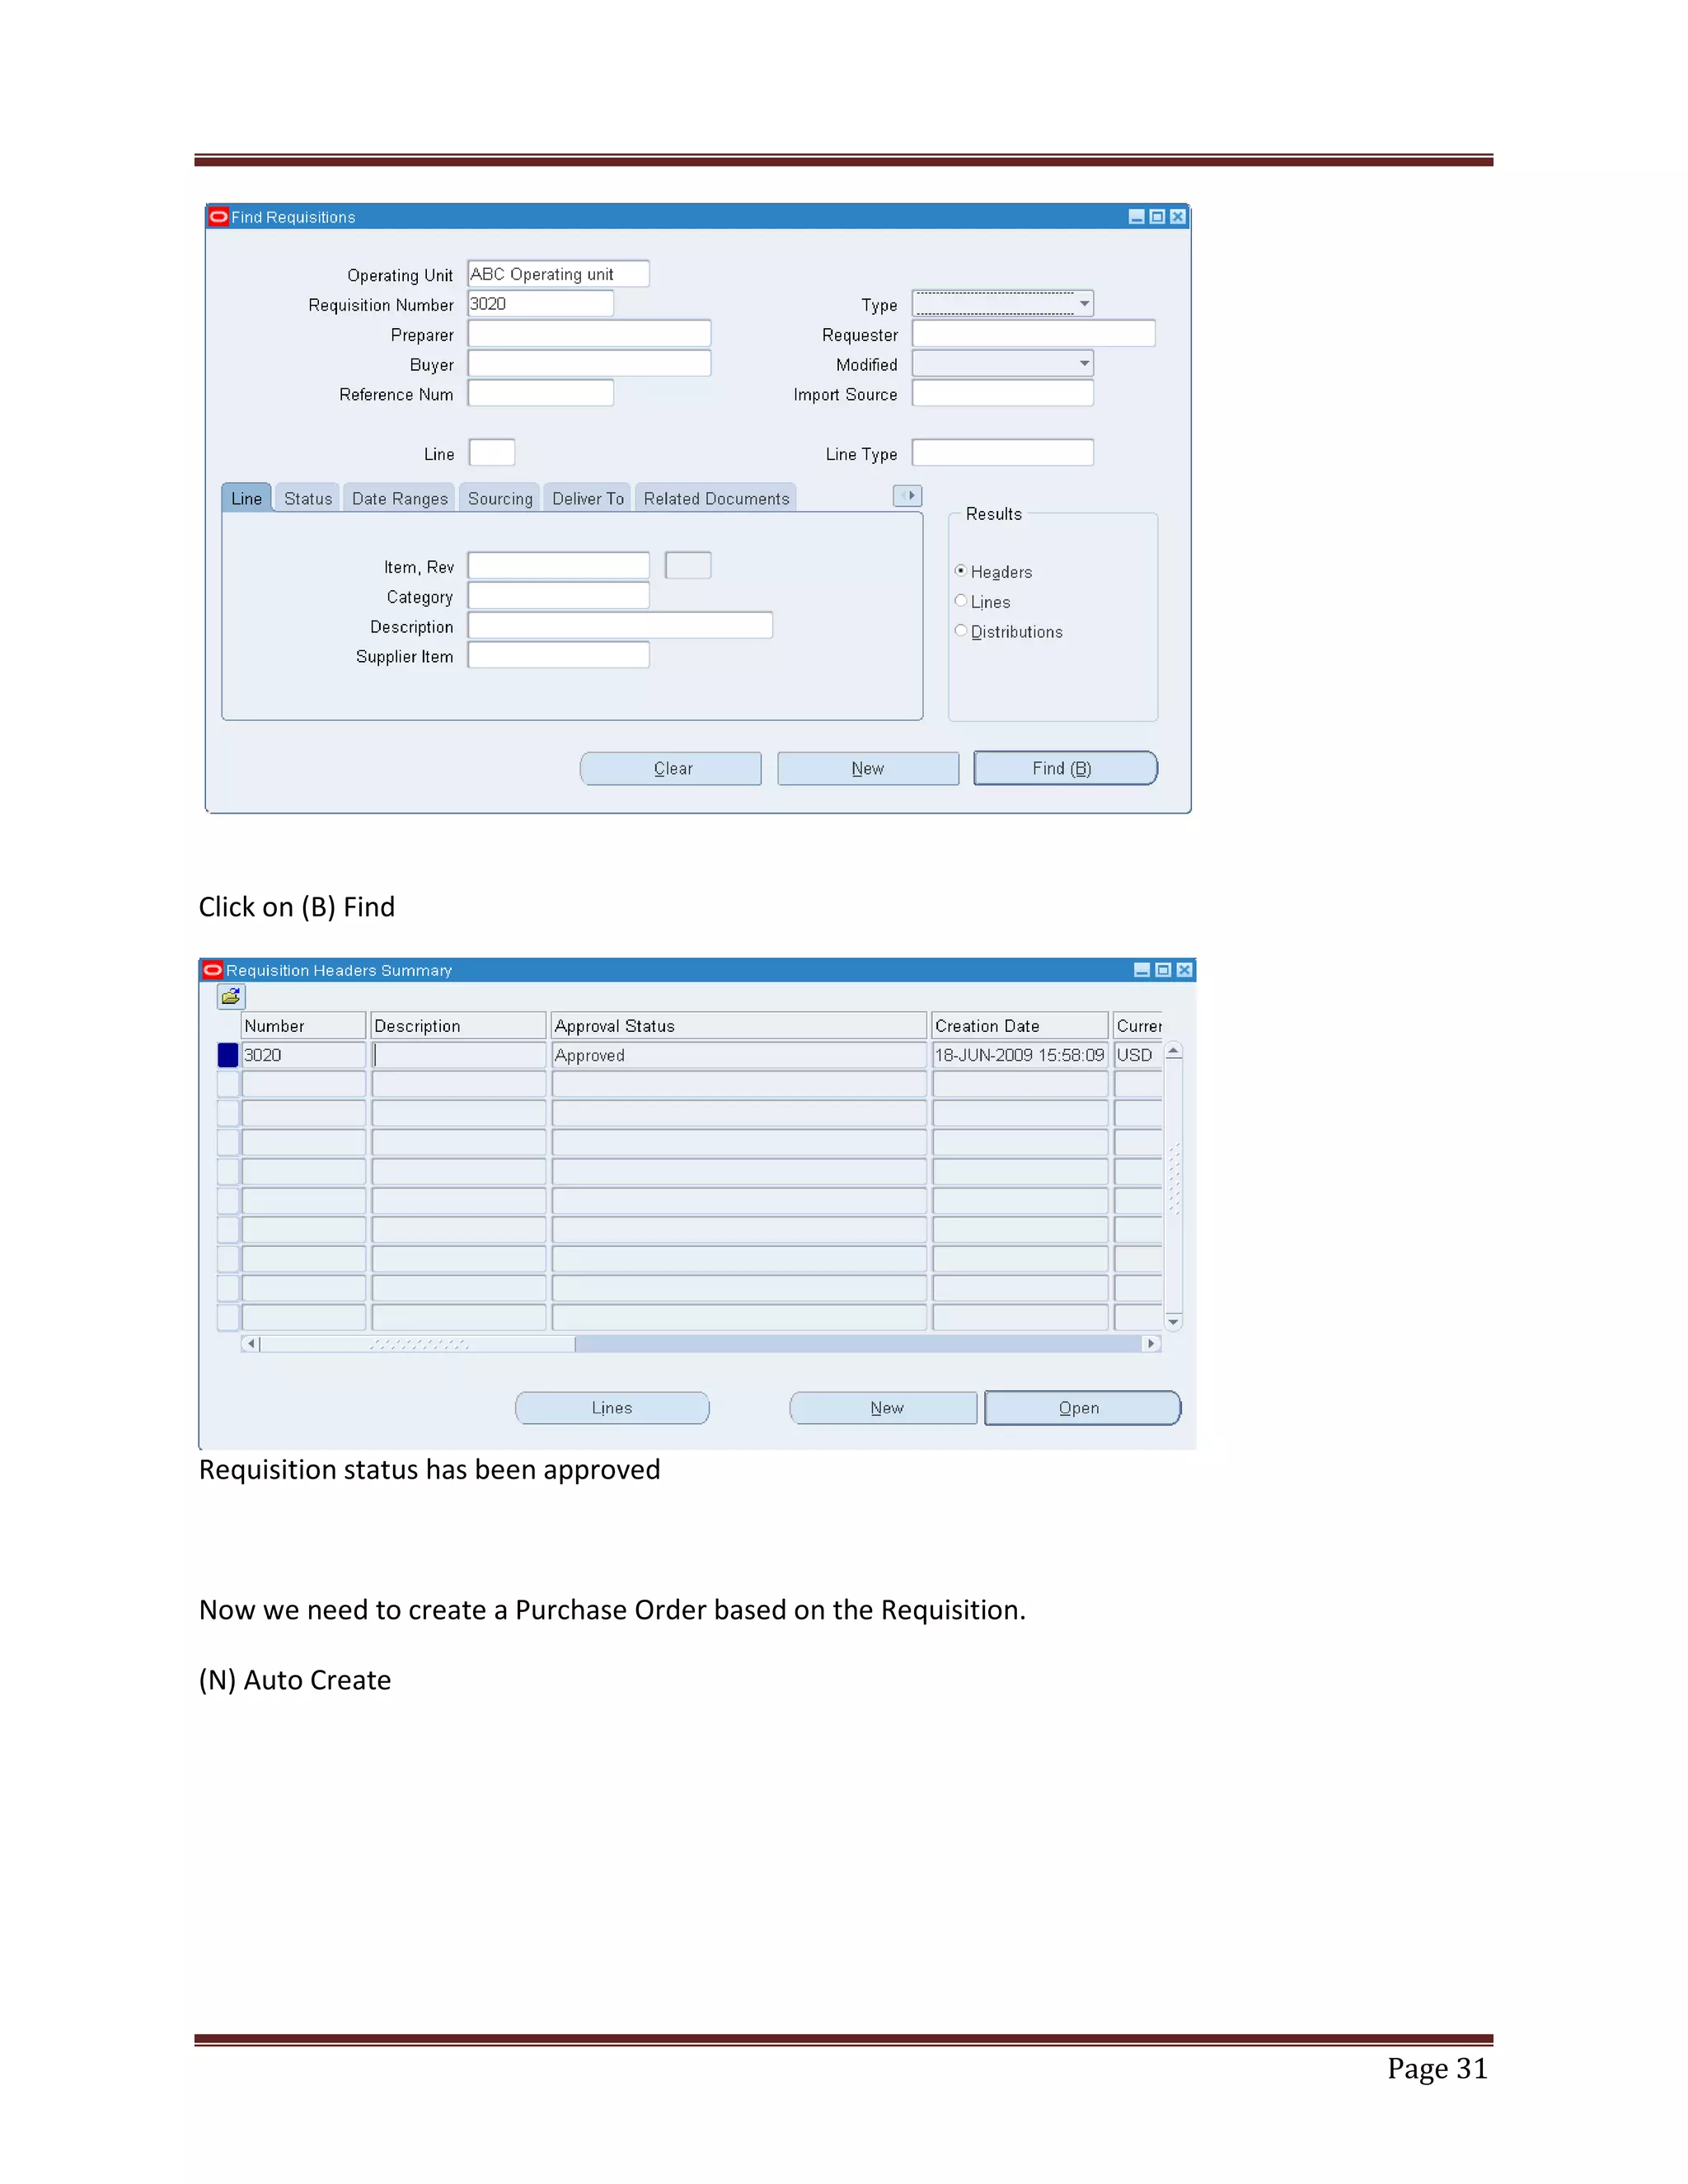The image size is (1688, 2184).
Task: Click the Creation Date column header
Action: point(1020,1026)
